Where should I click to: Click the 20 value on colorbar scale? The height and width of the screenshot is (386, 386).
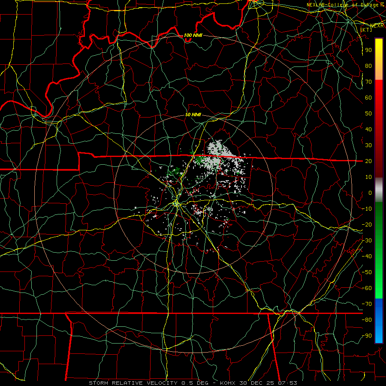coord(368,161)
